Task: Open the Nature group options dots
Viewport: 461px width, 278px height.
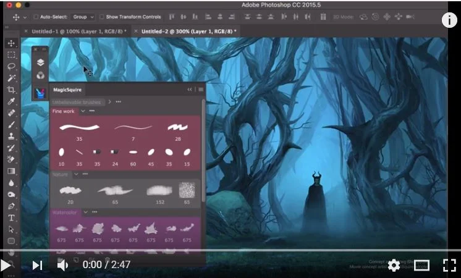Action: point(85,174)
